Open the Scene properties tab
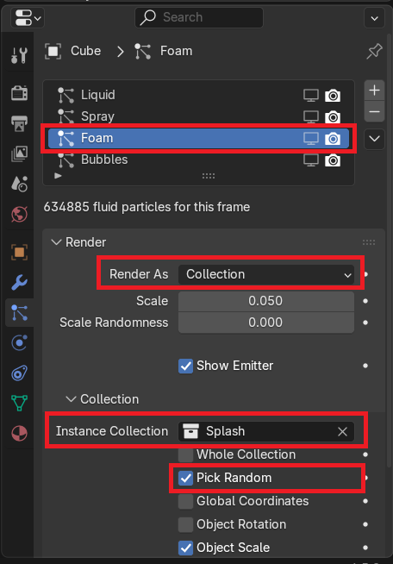Image resolution: width=393 pixels, height=564 pixels. tap(19, 184)
